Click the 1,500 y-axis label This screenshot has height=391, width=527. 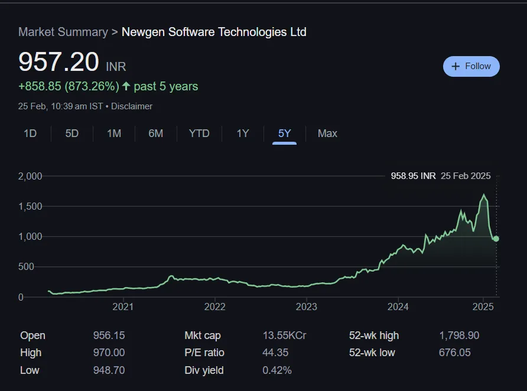[x=30, y=206]
